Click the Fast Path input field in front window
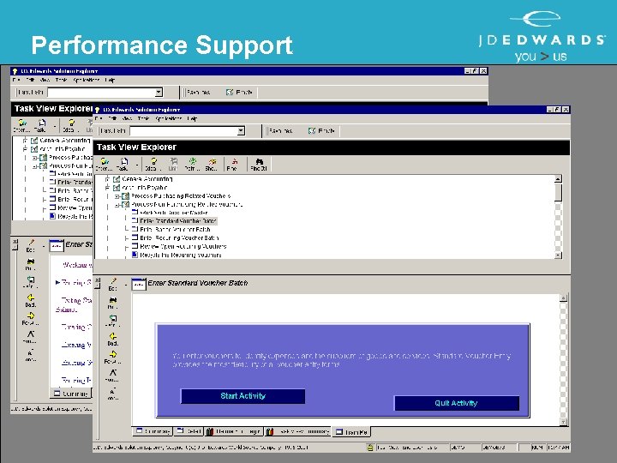This screenshot has height=463, width=617. tap(183, 131)
